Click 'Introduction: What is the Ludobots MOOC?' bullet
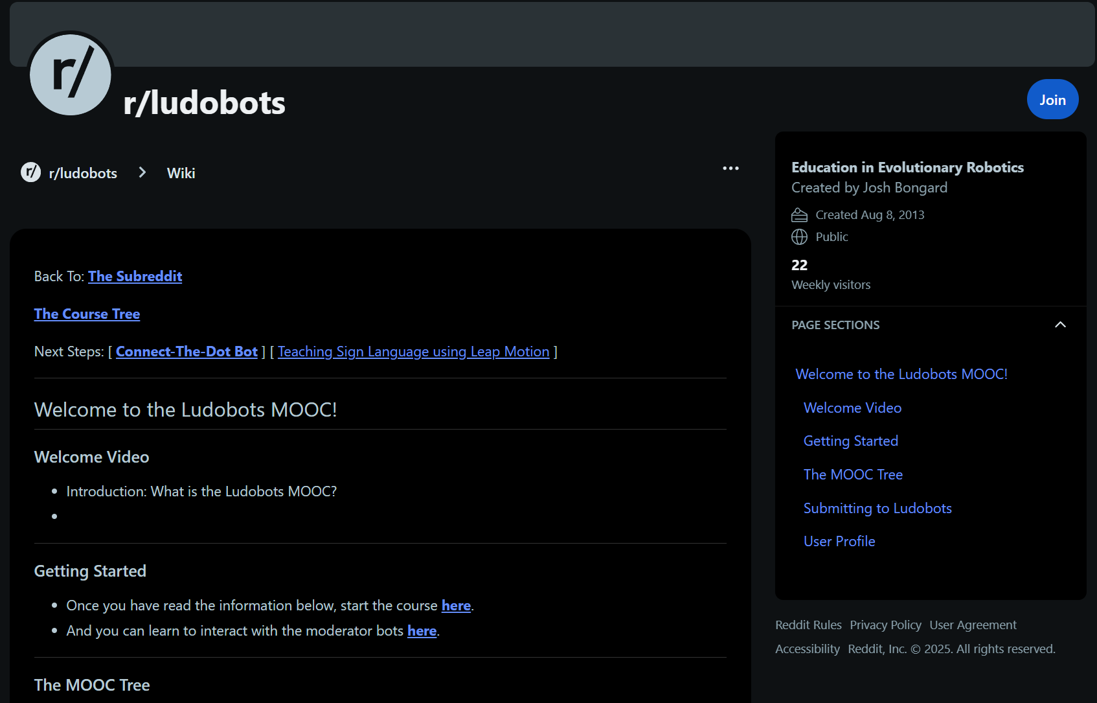This screenshot has height=703, width=1097. click(201, 492)
